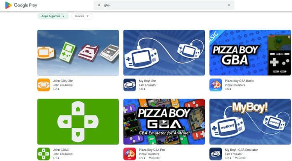Click the ₱300.00 price of Pizza Boy GBA Pro
Viewport: 292px width, 161px height.
click(154, 158)
